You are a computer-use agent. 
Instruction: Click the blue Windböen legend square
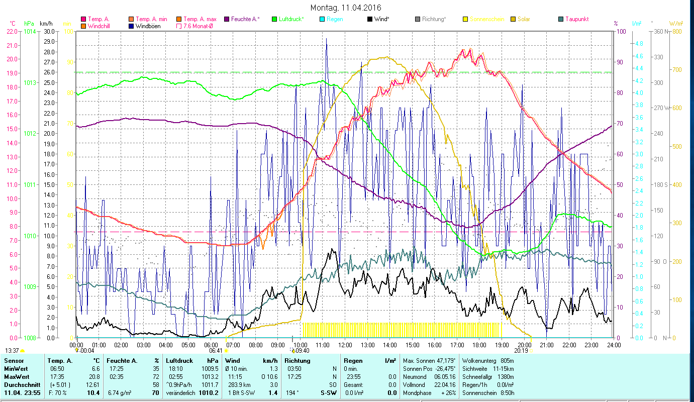coord(131,26)
